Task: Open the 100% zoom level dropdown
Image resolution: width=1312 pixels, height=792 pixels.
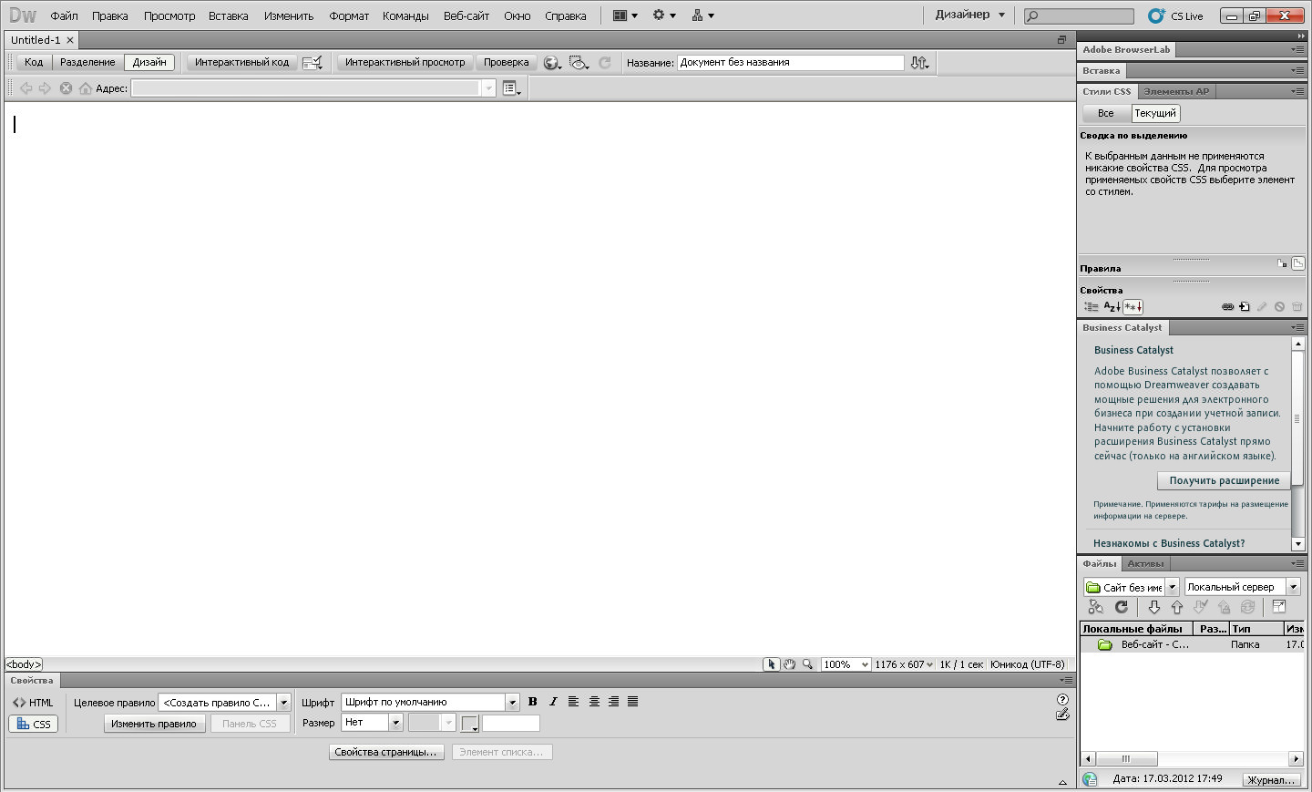Action: (x=864, y=664)
